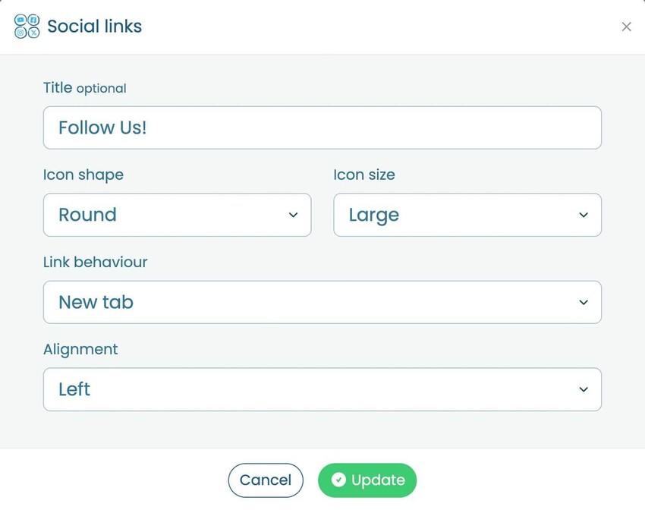Select the Round value text

(x=87, y=215)
